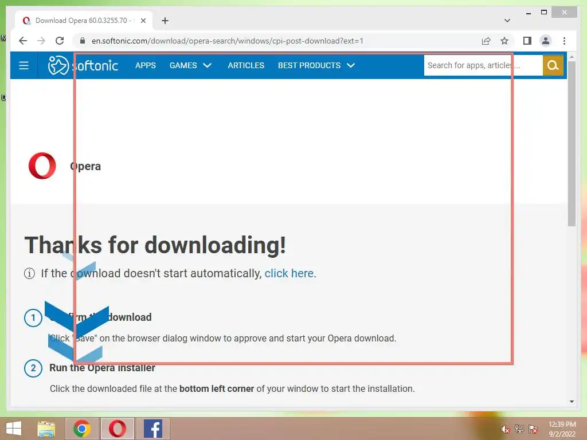Open the Chrome profile avatar
587x440 pixels.
(546, 41)
